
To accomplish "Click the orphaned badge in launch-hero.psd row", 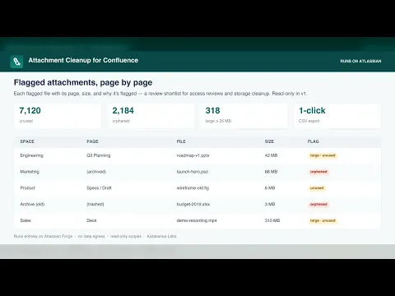I will click(318, 172).
